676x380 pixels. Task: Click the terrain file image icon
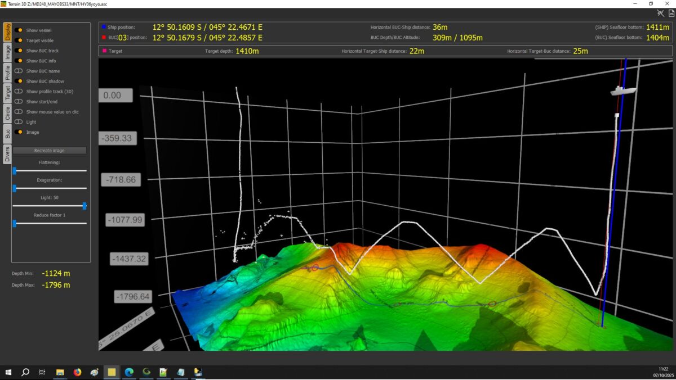click(671, 13)
